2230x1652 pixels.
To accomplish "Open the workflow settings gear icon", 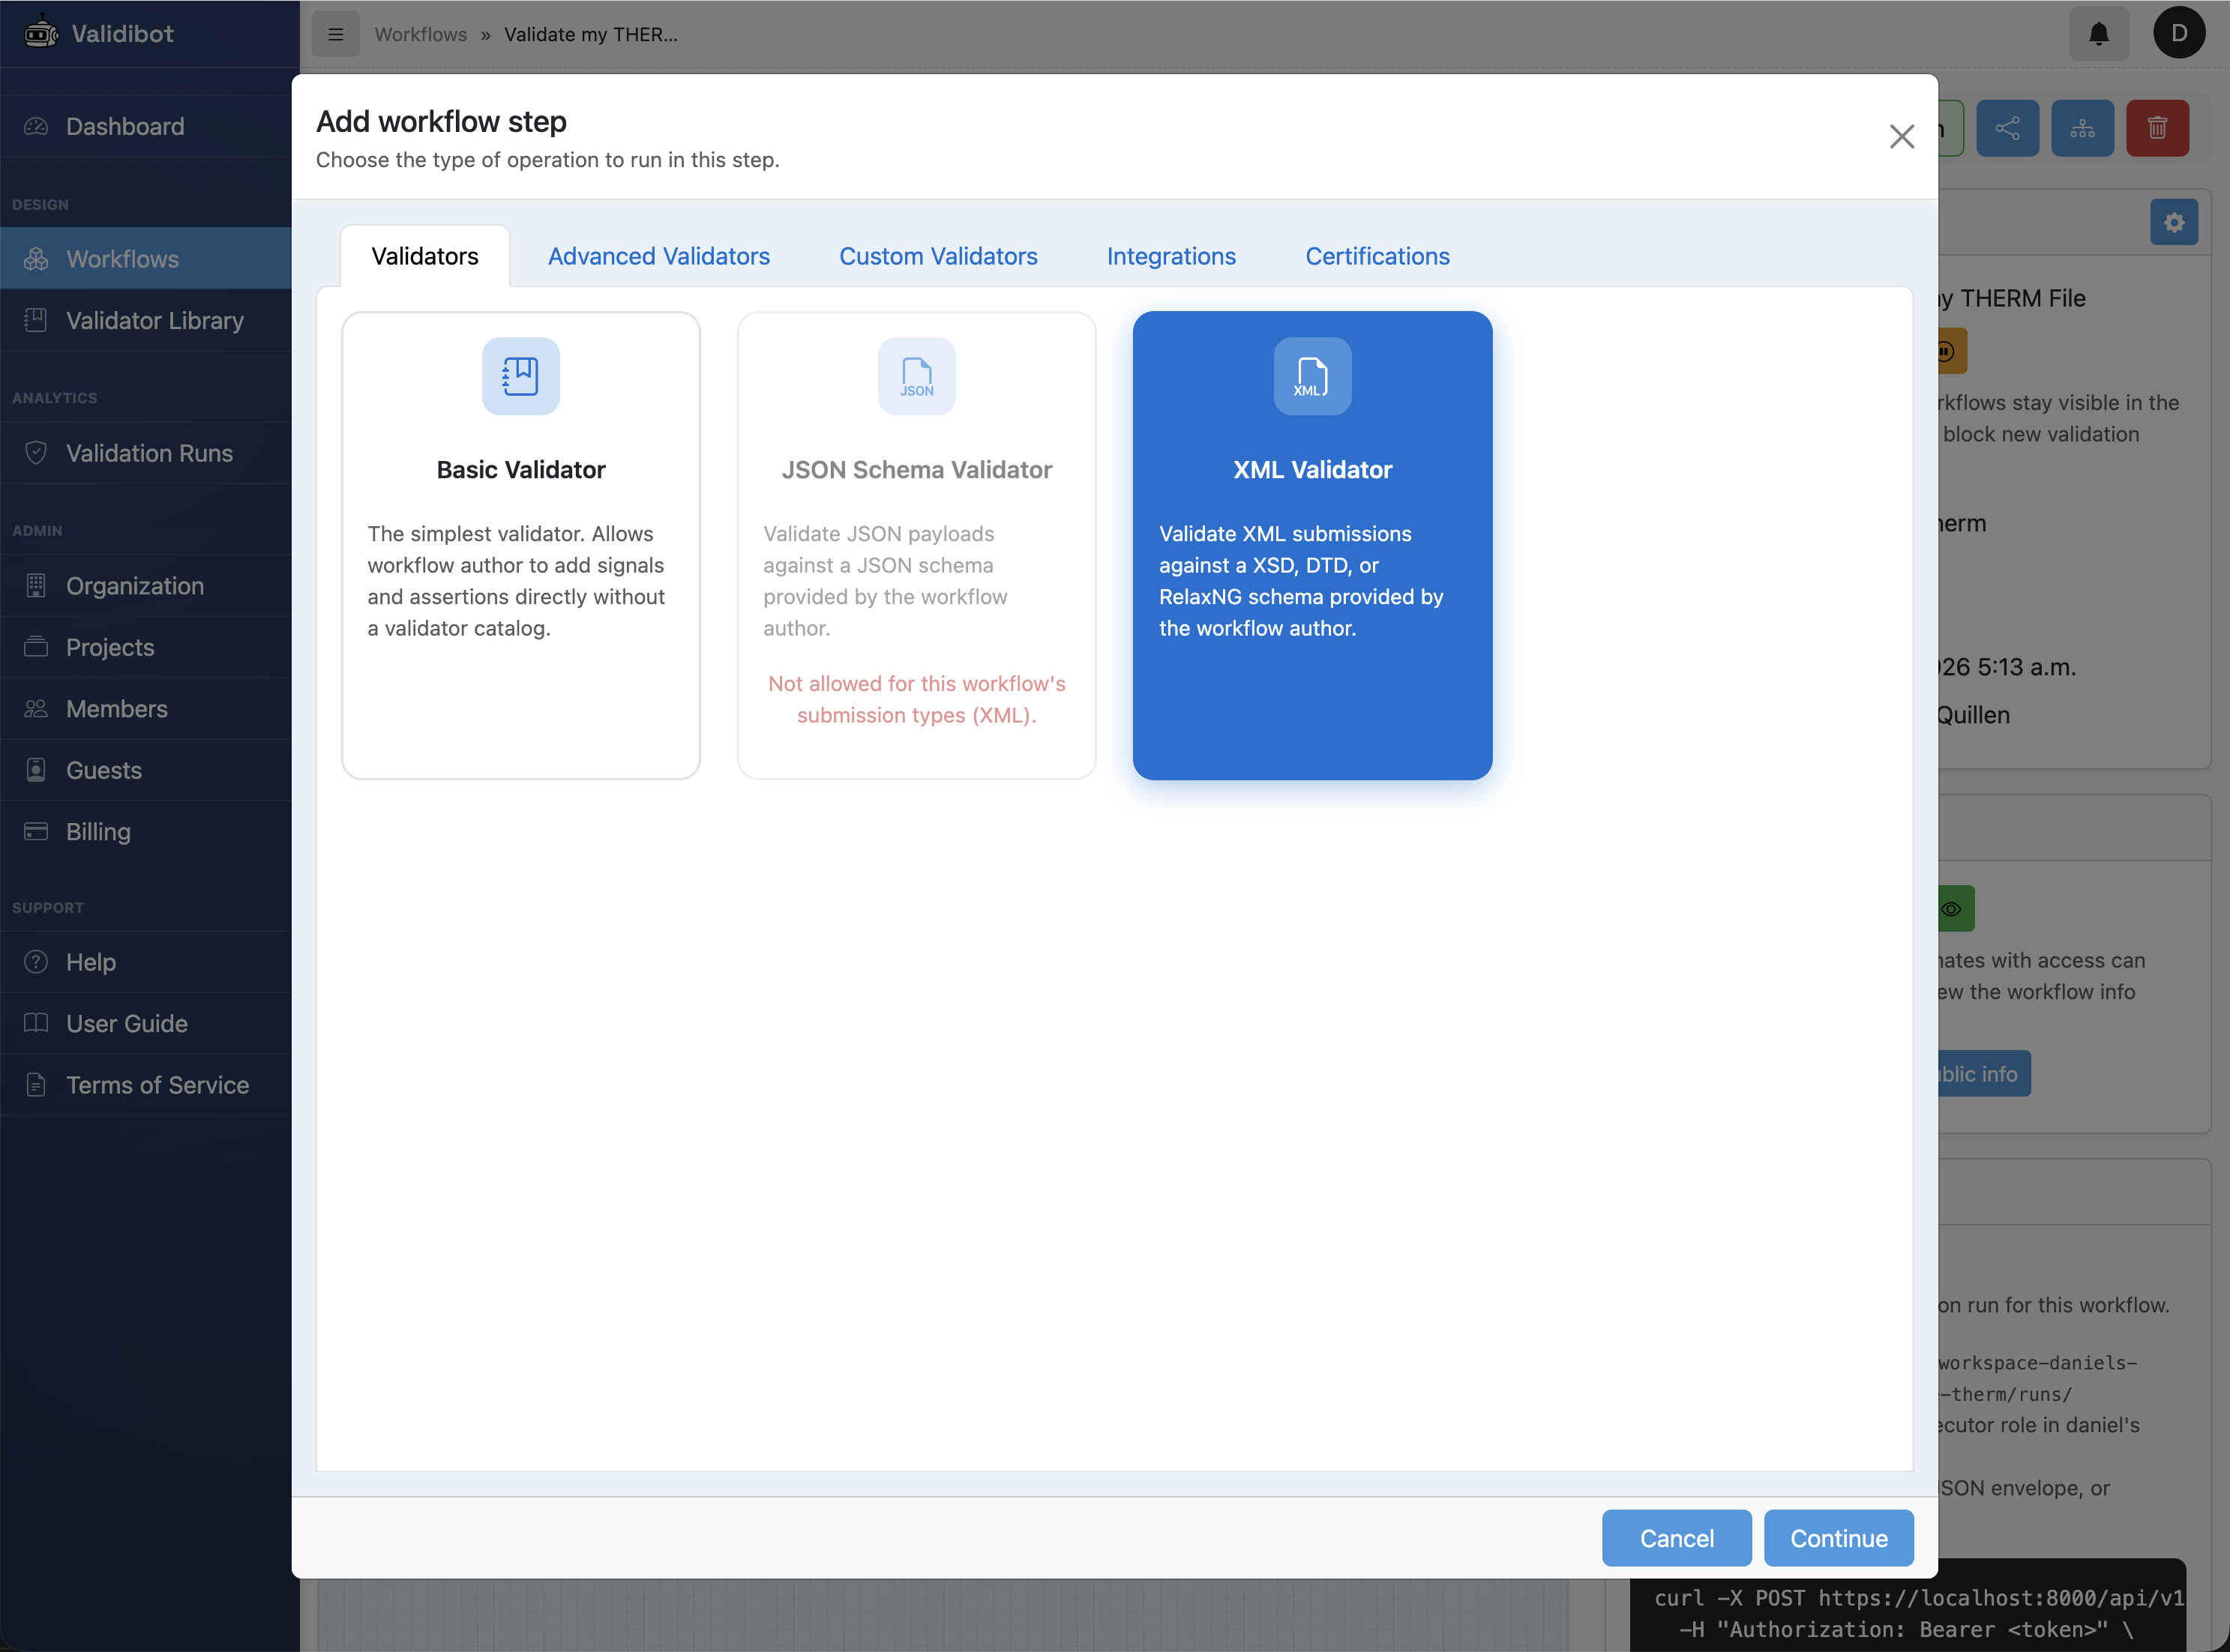I will [x=2173, y=222].
